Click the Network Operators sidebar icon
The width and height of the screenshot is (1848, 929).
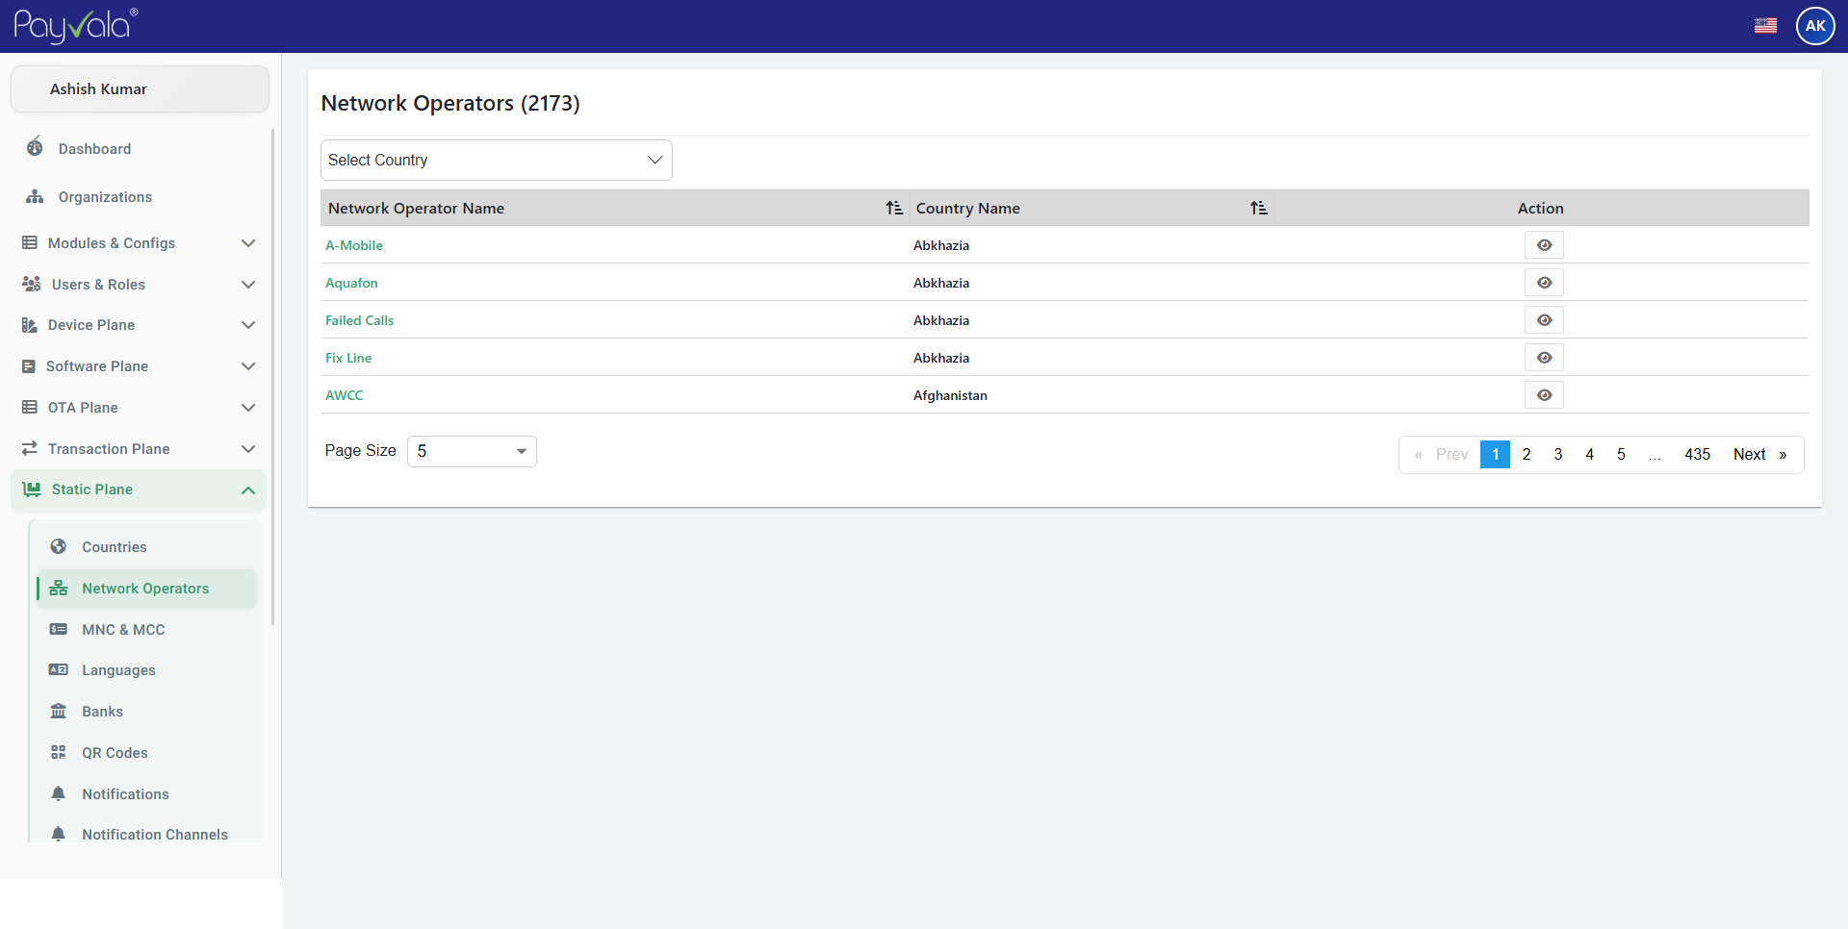[x=59, y=588]
